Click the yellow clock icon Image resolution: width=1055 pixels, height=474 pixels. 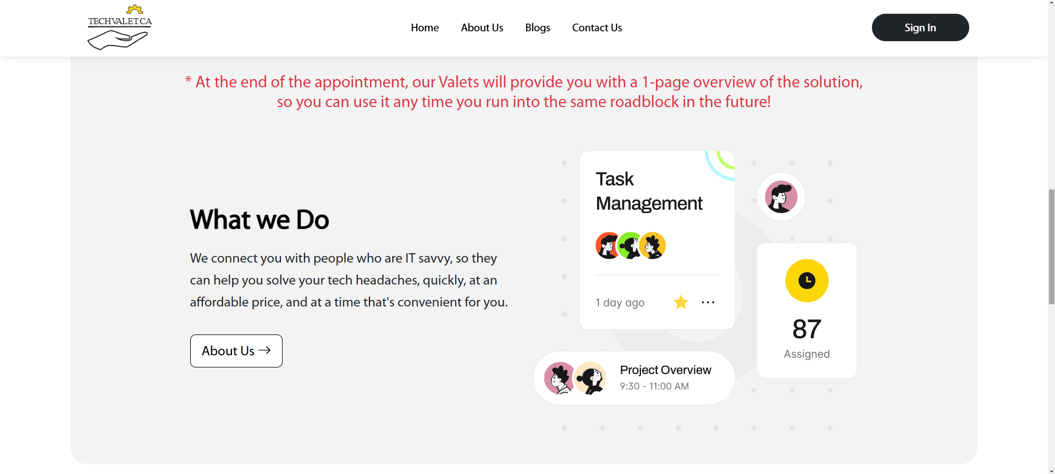(x=807, y=281)
